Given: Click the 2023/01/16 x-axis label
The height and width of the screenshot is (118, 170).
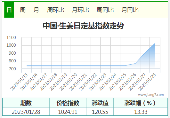Looking at the screenshot, I should (x=29, y=82).
